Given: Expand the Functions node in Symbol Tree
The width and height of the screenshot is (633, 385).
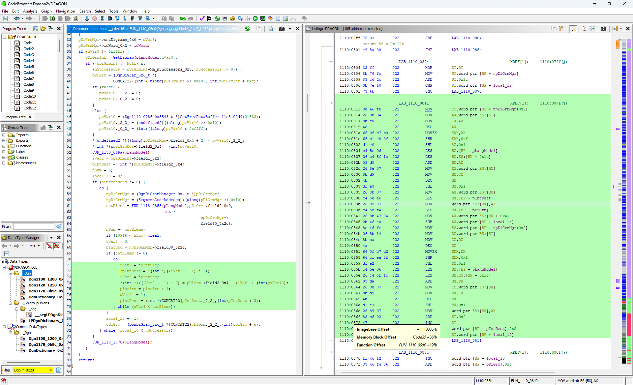Looking at the screenshot, I should [4, 146].
